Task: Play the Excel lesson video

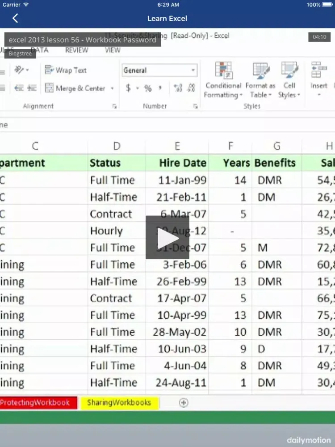Action: click(167, 237)
